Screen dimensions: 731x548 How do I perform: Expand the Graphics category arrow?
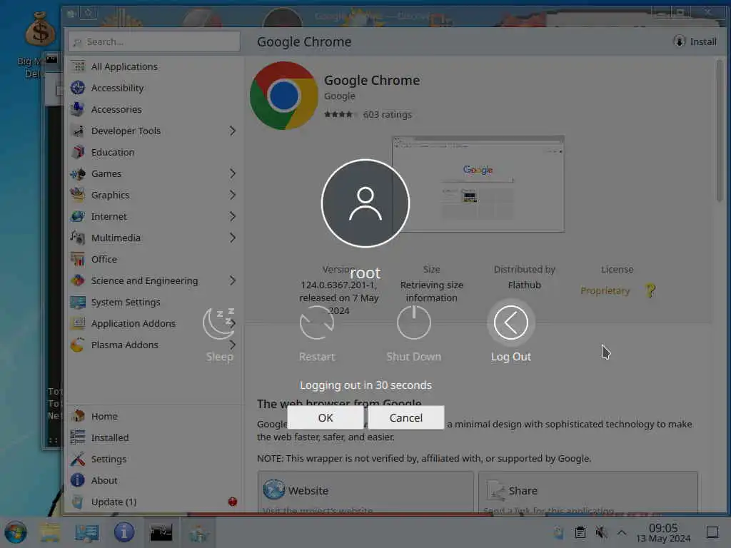coord(232,196)
